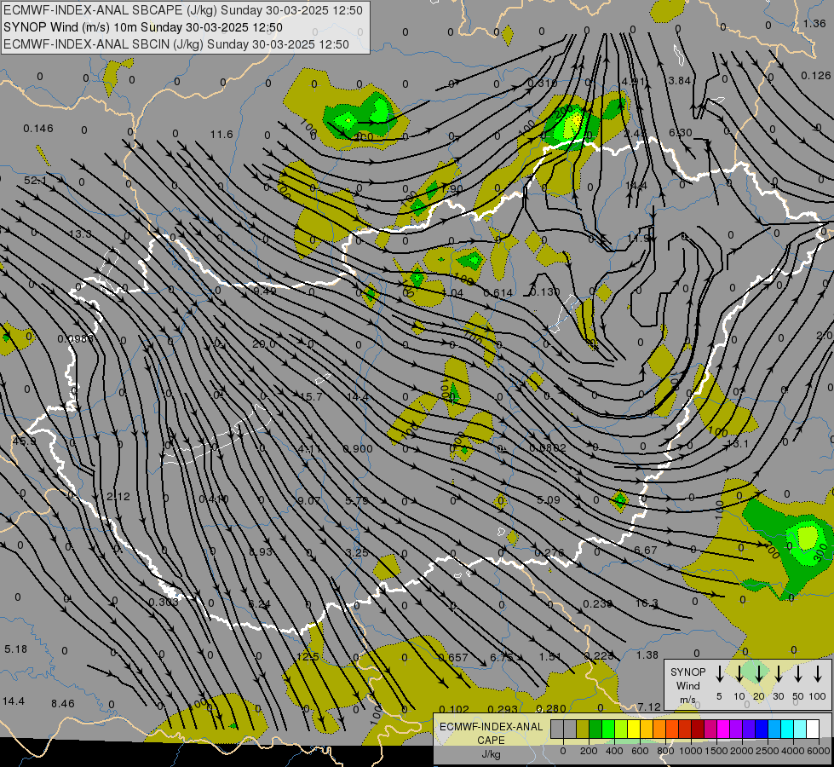This screenshot has width=834, height=767.
Task: Click the map value 11.6
Action: 221,134
